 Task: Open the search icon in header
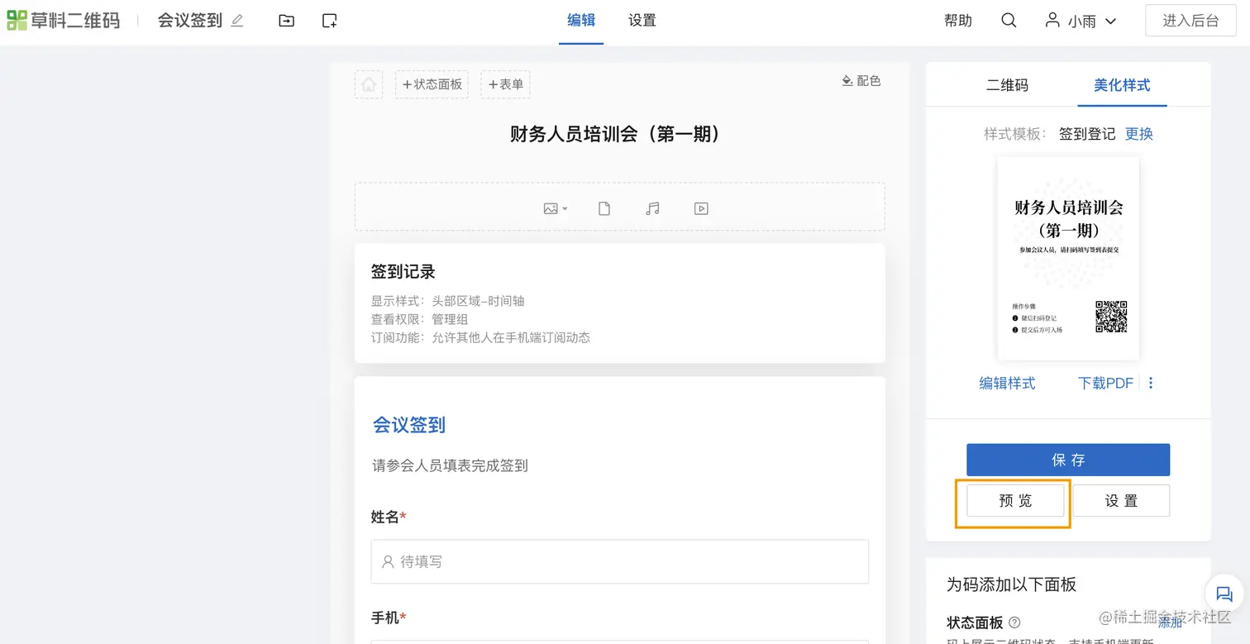click(1009, 21)
